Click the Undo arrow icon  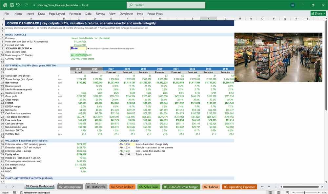click(x=18, y=5)
